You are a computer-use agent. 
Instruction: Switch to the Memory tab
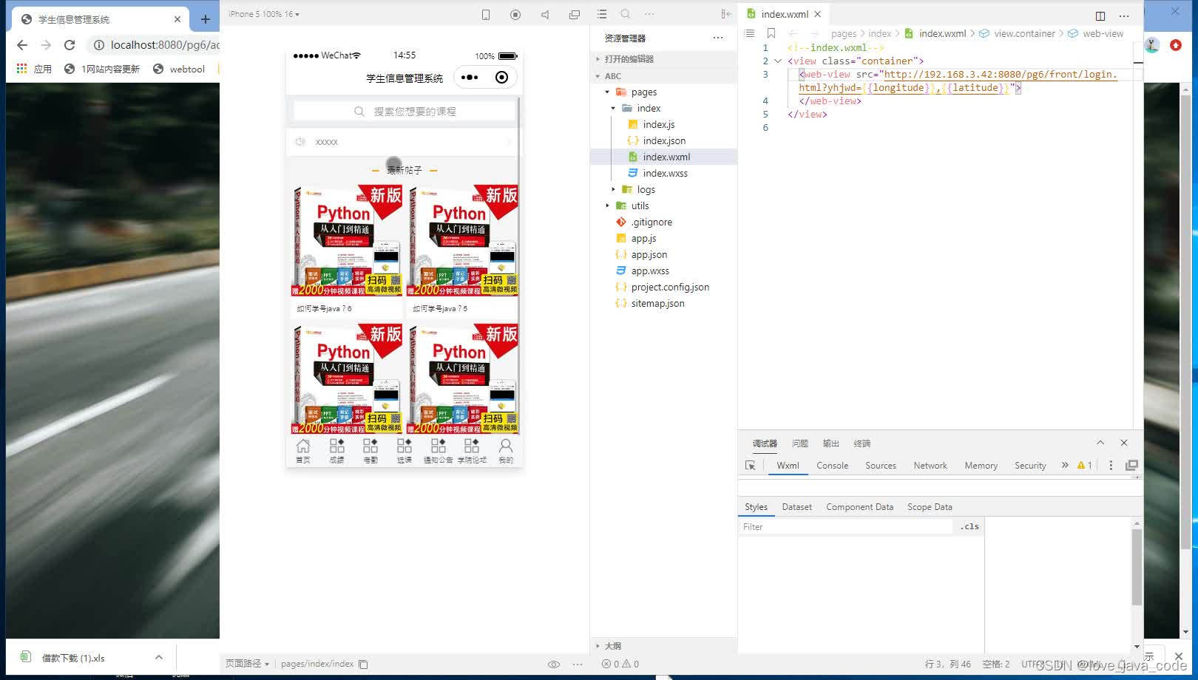[x=981, y=466]
